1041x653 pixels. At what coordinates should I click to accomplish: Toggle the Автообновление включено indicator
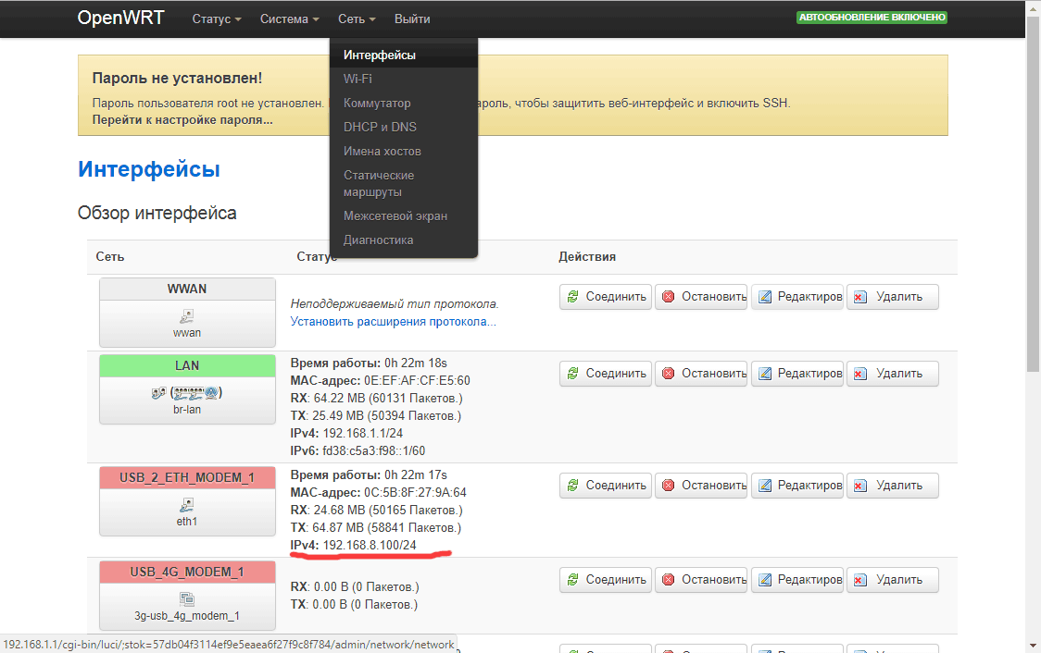click(872, 18)
